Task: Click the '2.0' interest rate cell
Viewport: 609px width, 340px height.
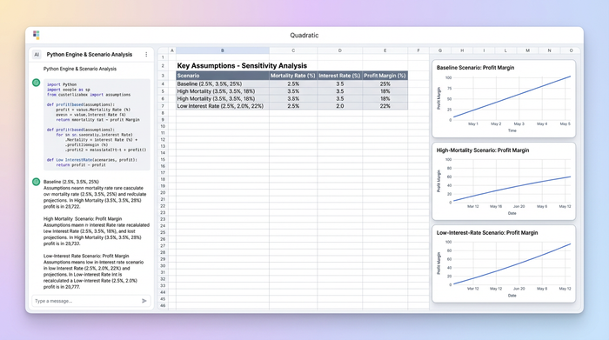Action: click(340, 106)
